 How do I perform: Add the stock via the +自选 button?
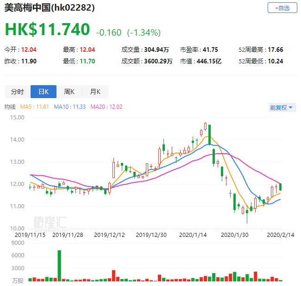pyautogui.click(x=282, y=8)
